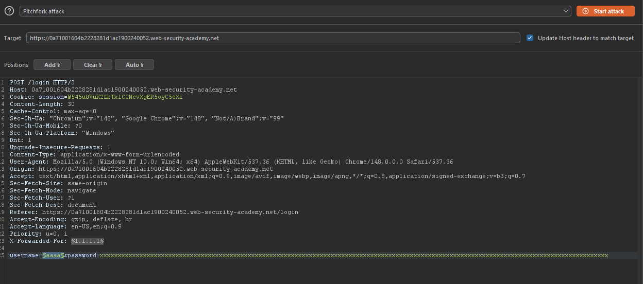Viewport: 643px width, 284px height.
Task: Click the Sec-Fetch-Dest: document line
Action: [53, 205]
